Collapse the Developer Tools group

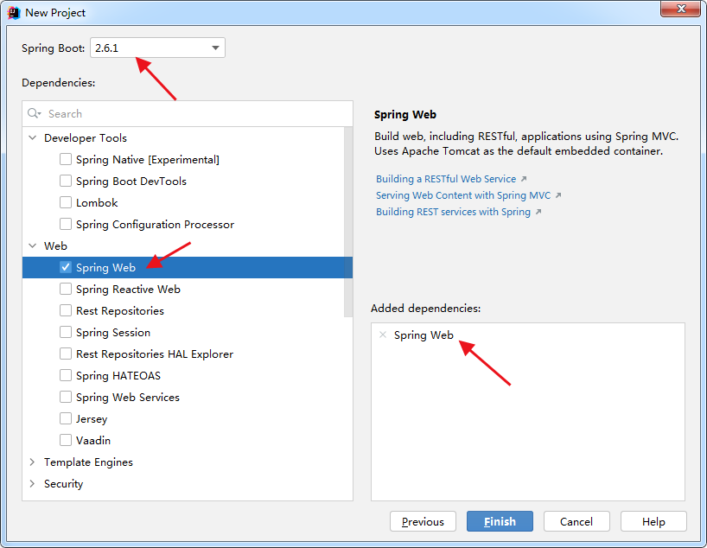coord(33,137)
